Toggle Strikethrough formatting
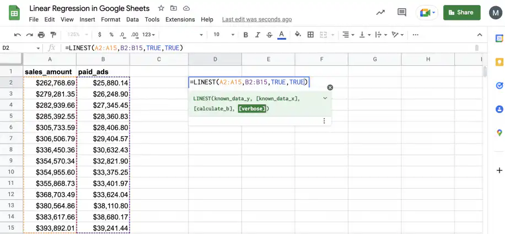Image resolution: width=505 pixels, height=234 pixels. [270, 34]
